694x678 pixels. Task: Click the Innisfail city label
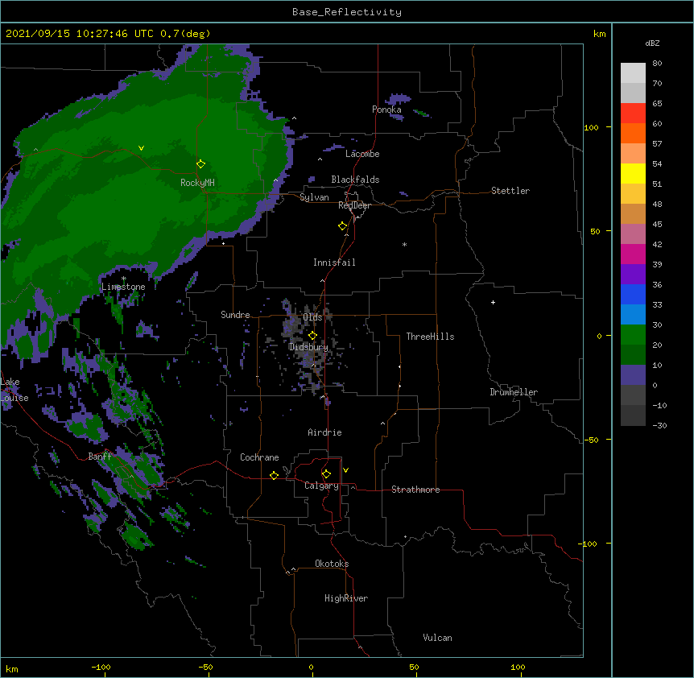pyautogui.click(x=334, y=263)
